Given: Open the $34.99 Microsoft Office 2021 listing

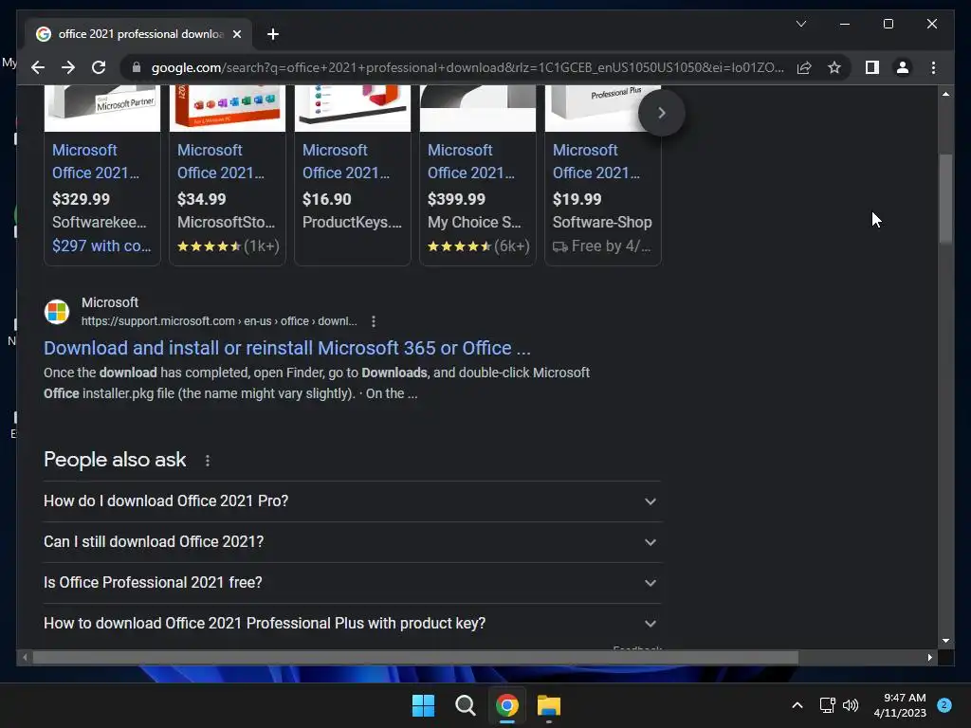Looking at the screenshot, I should [x=220, y=161].
